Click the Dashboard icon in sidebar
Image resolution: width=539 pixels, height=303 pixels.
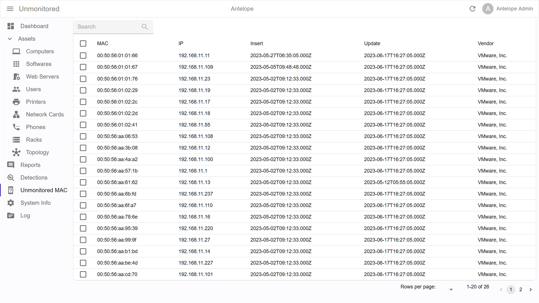(x=11, y=26)
